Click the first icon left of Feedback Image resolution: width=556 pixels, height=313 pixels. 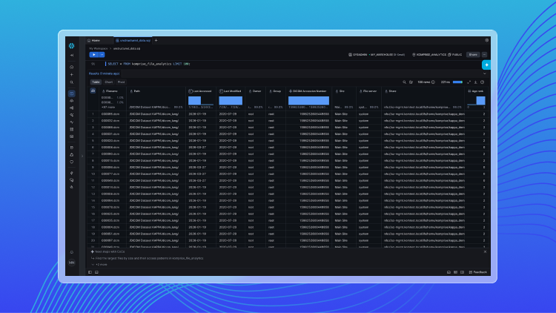(449, 272)
